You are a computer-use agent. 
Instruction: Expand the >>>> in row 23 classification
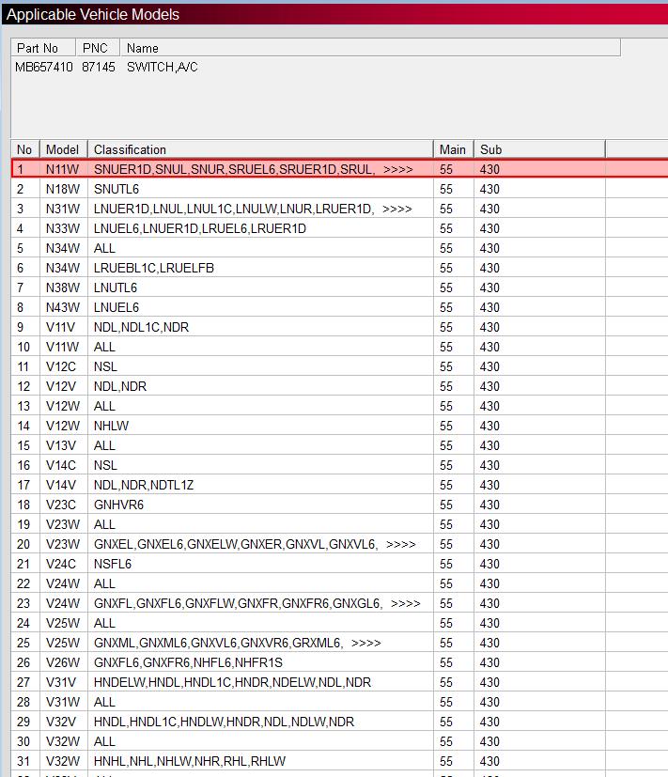click(x=405, y=603)
